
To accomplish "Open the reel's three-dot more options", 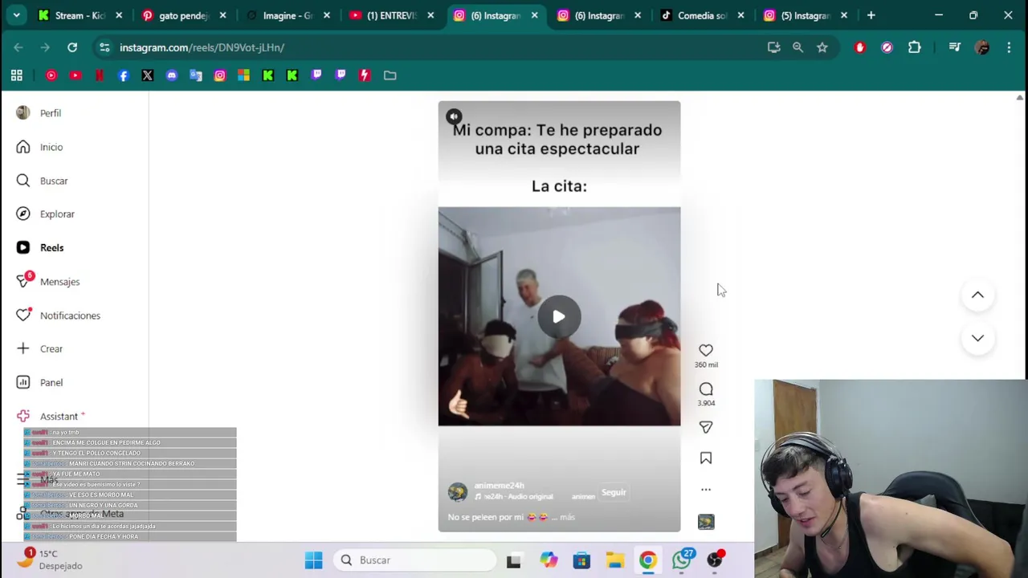I will point(706,490).
